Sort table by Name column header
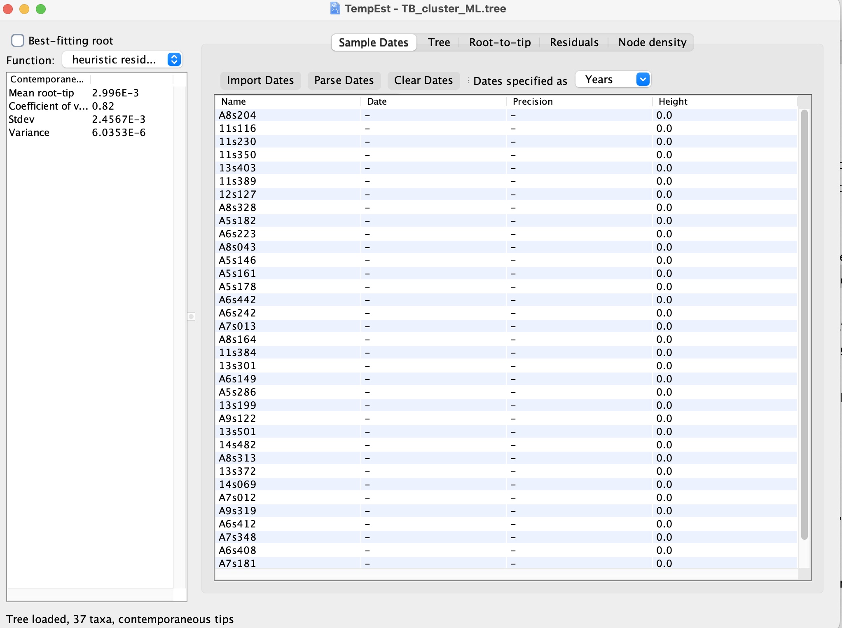 pos(288,102)
